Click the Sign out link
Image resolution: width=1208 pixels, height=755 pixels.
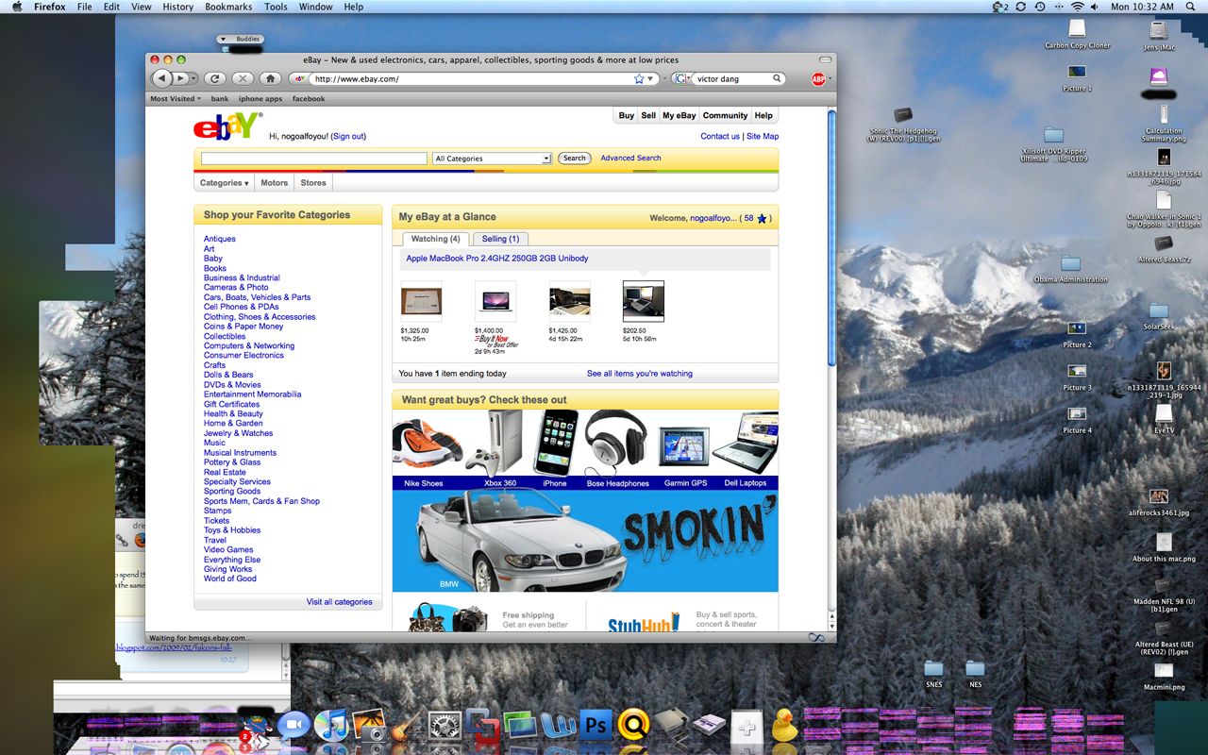tap(348, 136)
